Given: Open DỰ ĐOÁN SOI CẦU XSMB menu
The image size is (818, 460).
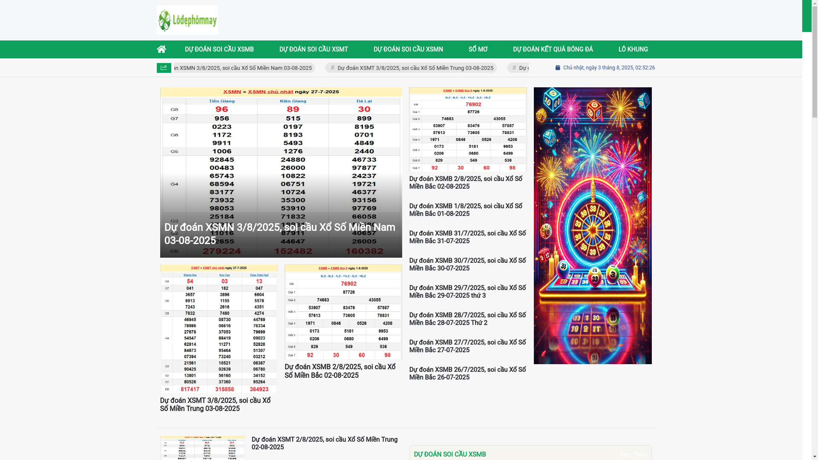Looking at the screenshot, I should [x=219, y=49].
